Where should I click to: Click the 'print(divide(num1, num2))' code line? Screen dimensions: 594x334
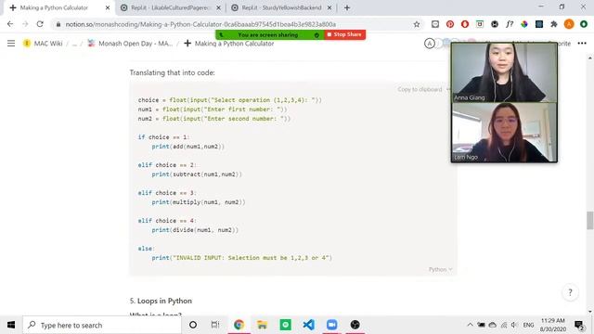(x=195, y=230)
